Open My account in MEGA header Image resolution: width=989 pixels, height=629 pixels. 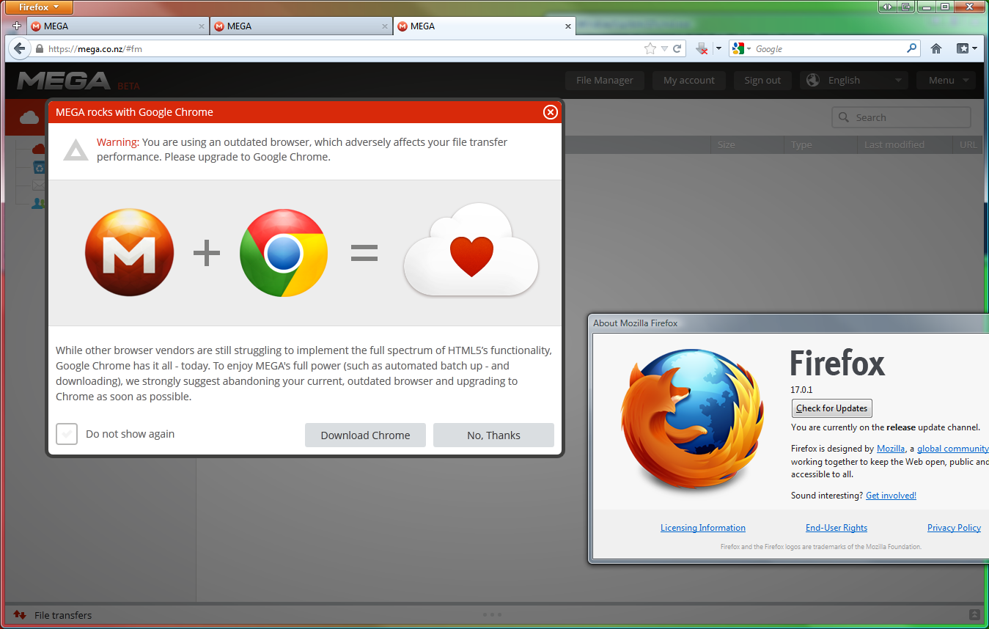click(x=689, y=81)
